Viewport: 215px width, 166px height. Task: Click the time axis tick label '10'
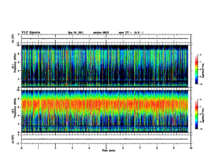[191, 148]
